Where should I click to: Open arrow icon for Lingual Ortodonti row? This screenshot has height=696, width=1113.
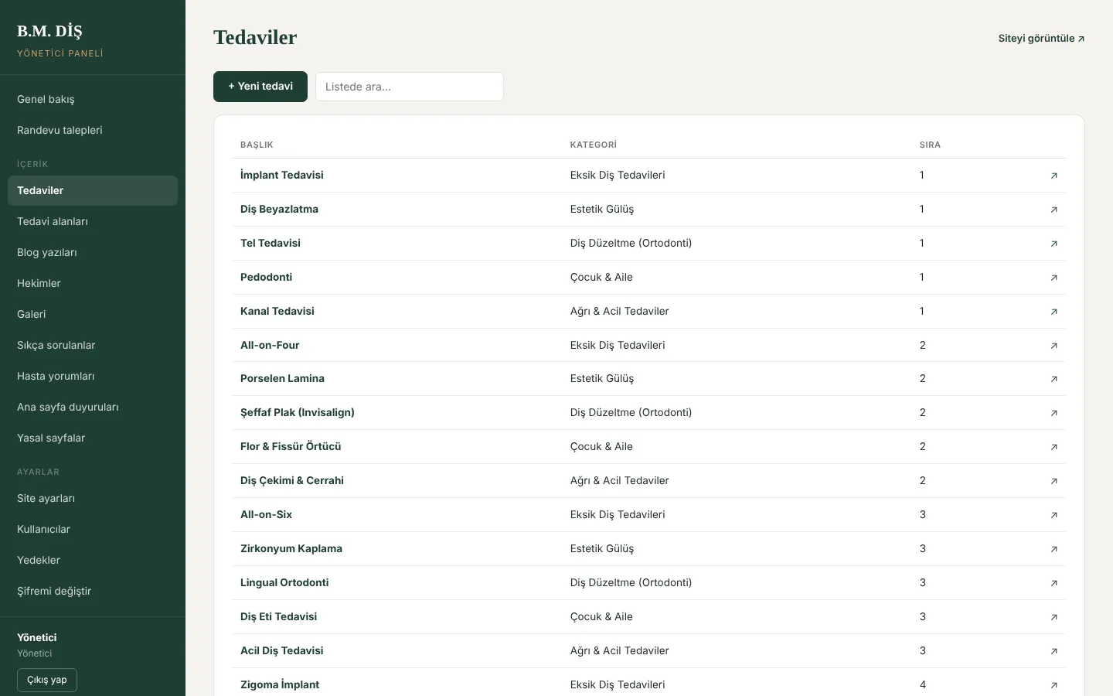point(1053,583)
